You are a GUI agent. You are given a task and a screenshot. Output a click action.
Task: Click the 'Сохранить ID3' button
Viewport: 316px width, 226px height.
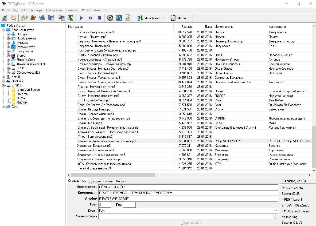click(x=191, y=223)
